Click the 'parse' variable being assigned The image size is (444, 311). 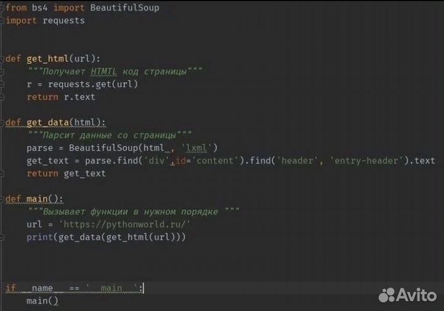39,148
